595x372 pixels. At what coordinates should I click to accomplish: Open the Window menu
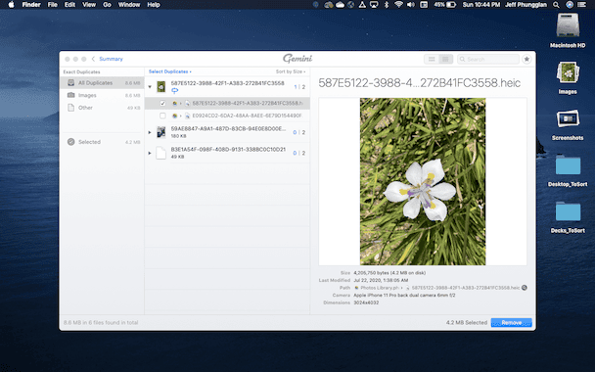pos(129,5)
